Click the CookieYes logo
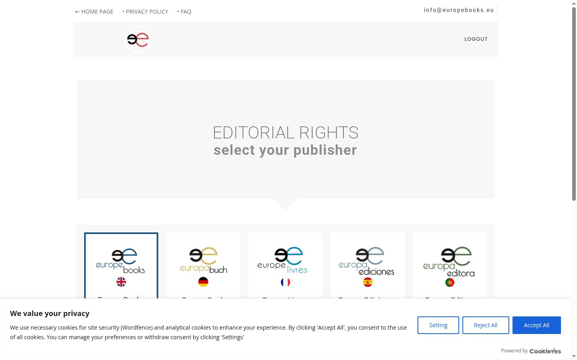Screen dimensions: 577x360 (545, 351)
